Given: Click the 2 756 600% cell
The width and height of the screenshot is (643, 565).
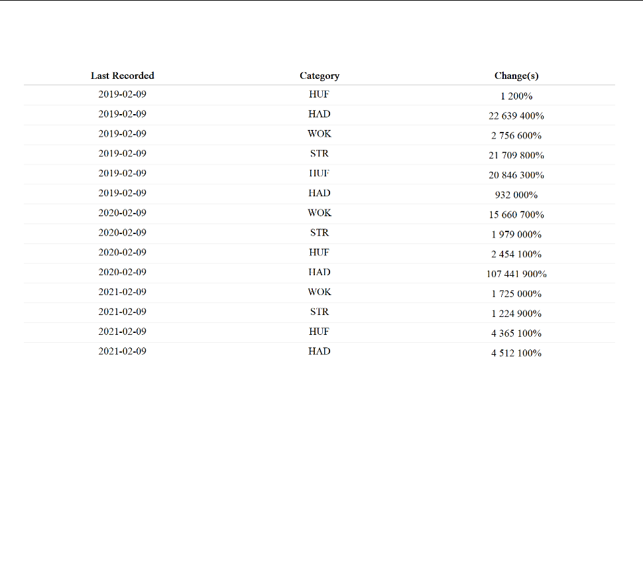Looking at the screenshot, I should pos(516,135).
